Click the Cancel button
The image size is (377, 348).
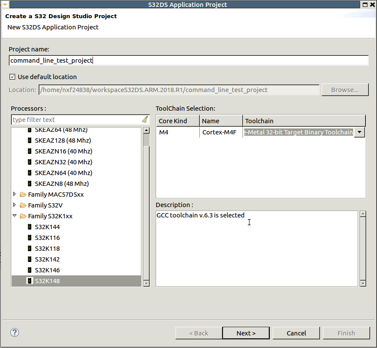click(x=296, y=333)
